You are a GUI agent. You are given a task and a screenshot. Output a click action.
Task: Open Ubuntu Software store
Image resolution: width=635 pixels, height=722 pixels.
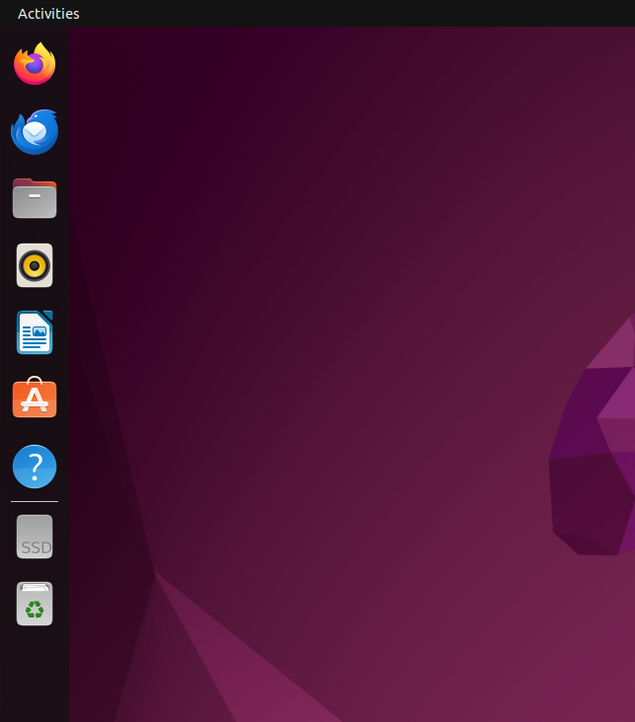[x=35, y=397]
